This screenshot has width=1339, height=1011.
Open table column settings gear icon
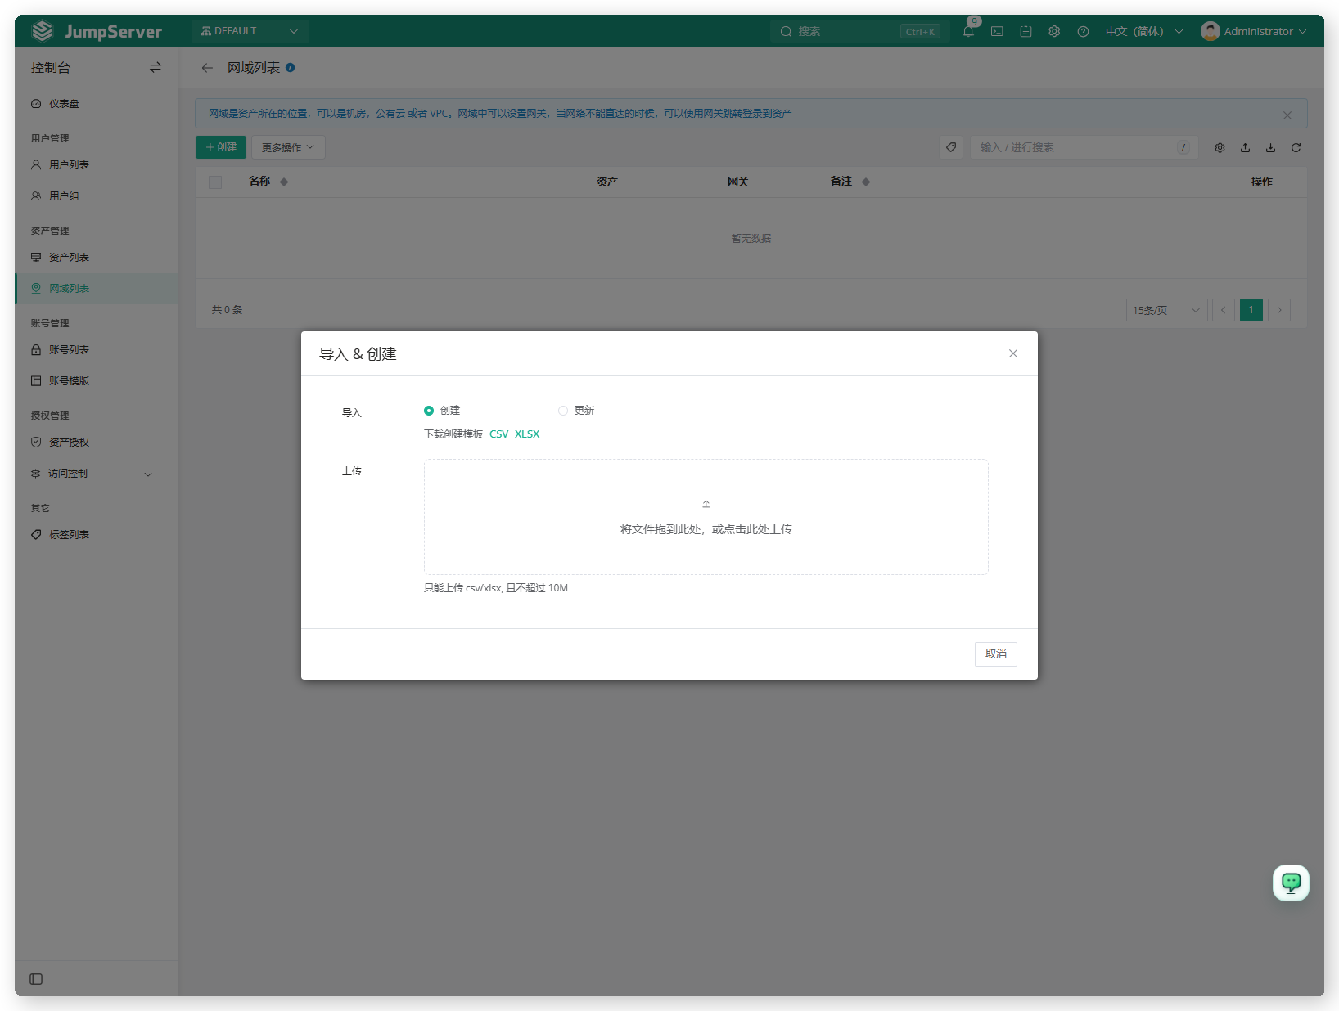pos(1220,147)
